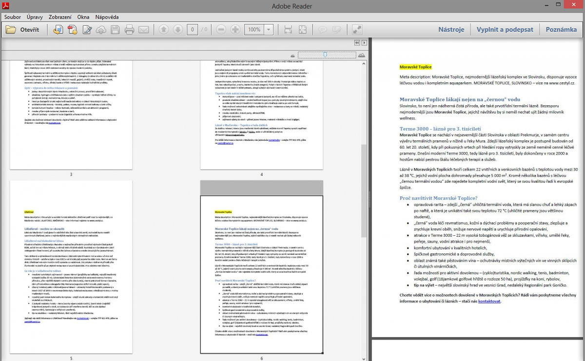Click the enlarge thumbnail size large mountain icon
Viewport: 585px width, 361px height.
coord(362,56)
